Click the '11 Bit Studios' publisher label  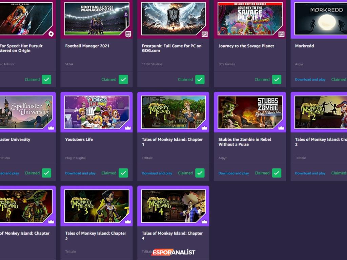[x=152, y=64]
